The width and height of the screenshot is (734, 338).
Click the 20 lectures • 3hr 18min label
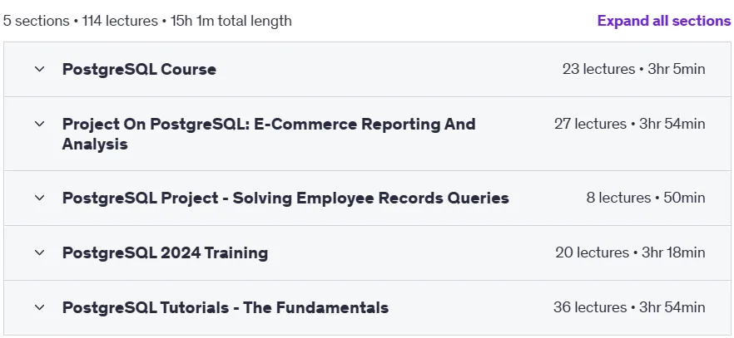tap(630, 252)
